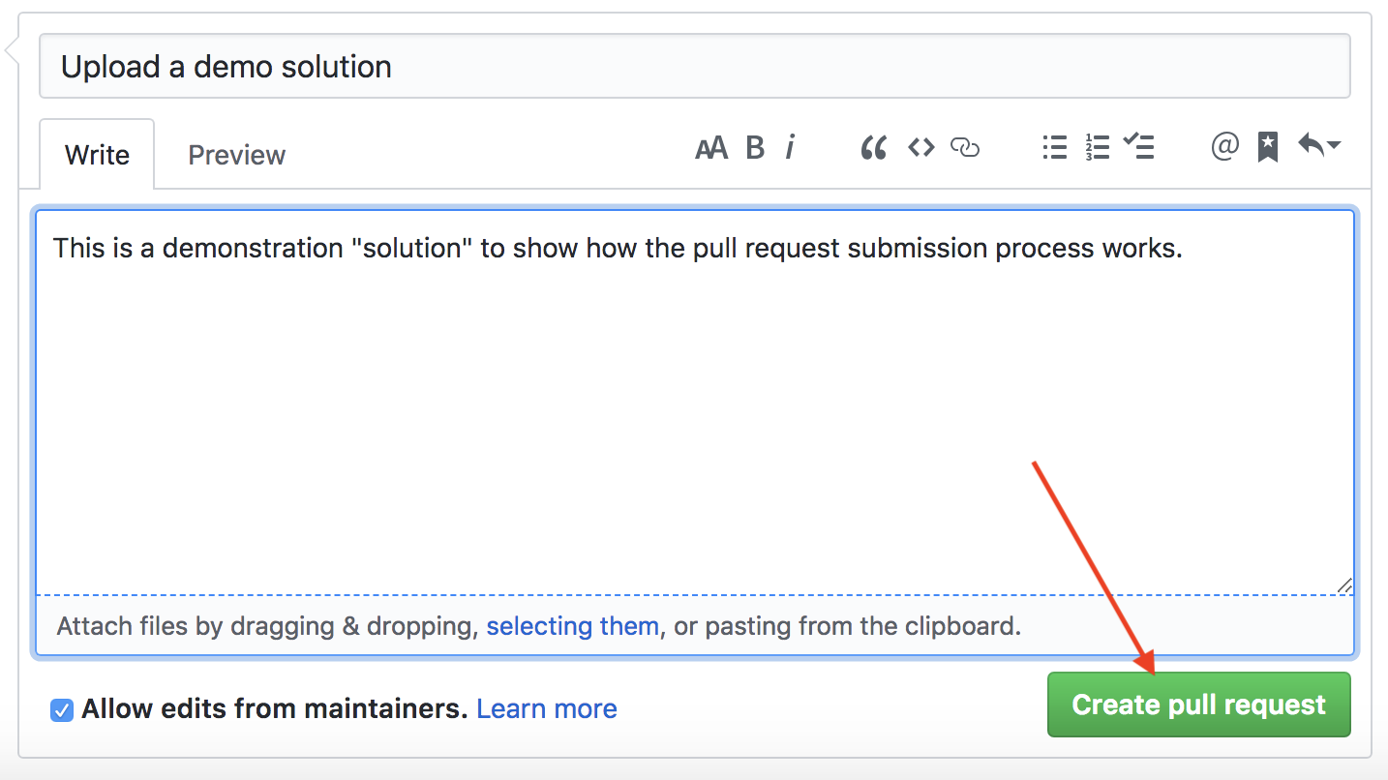
Task: Add a task list
Action: click(x=1139, y=147)
